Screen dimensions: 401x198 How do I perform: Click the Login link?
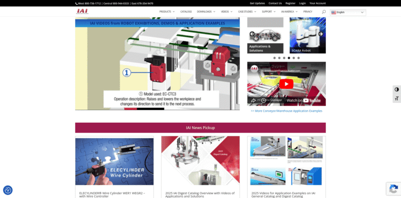[x=302, y=3]
